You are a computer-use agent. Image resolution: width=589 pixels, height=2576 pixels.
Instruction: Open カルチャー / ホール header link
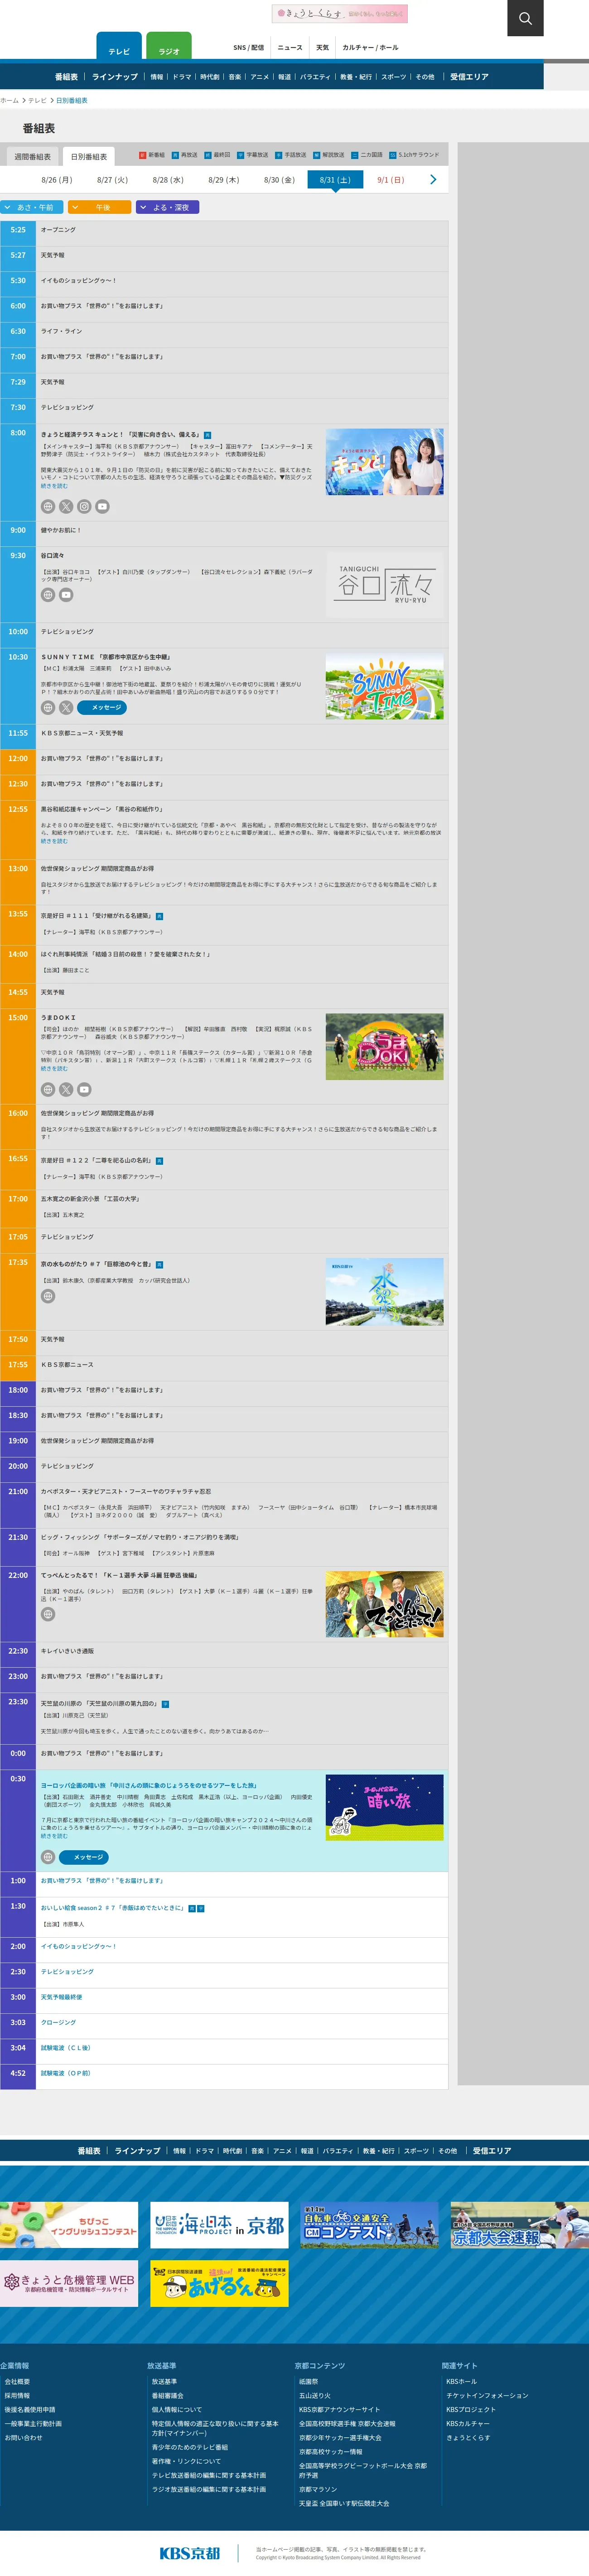coord(370,47)
